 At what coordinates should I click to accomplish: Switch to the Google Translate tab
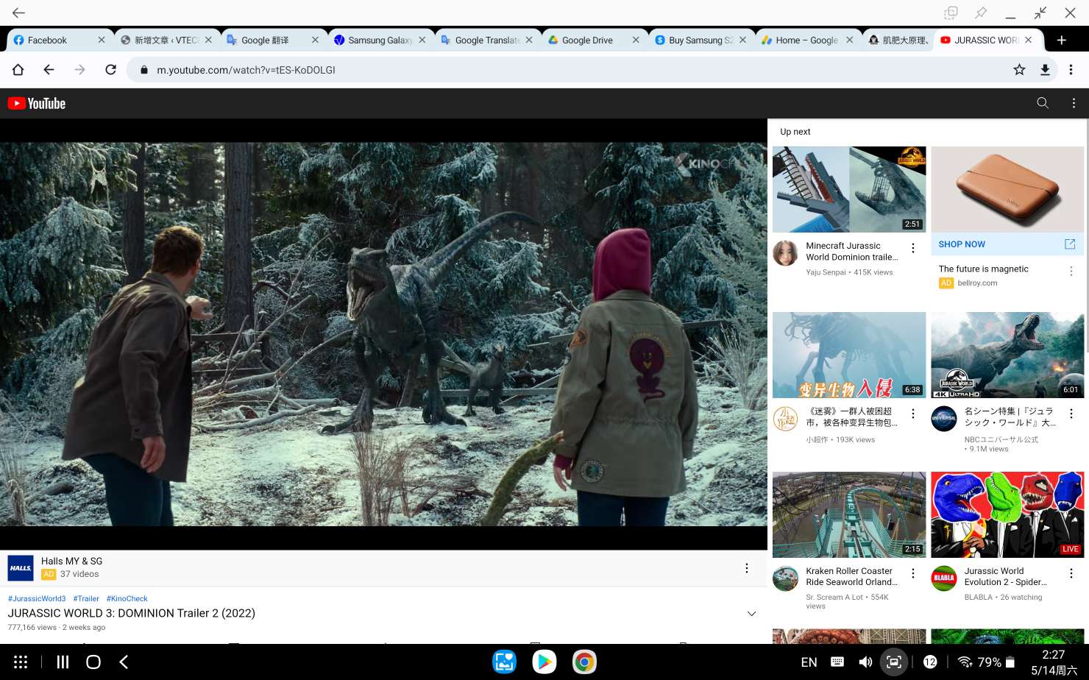point(487,40)
